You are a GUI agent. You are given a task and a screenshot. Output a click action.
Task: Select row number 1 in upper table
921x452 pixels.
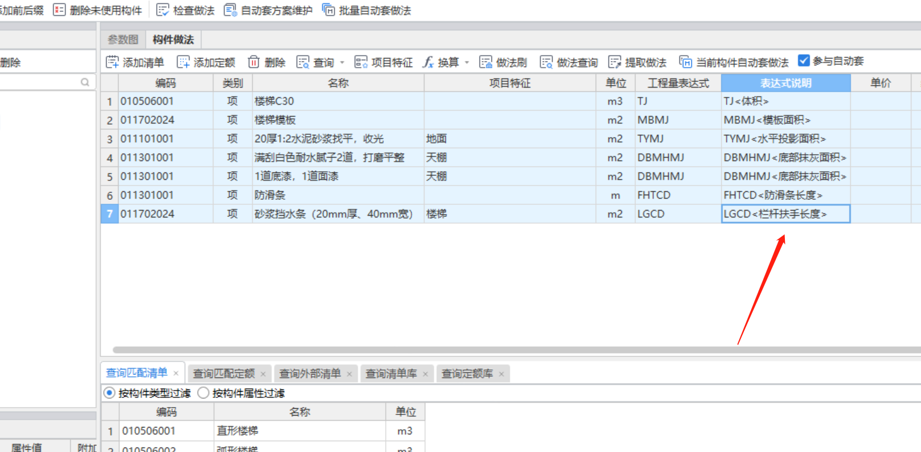109,101
